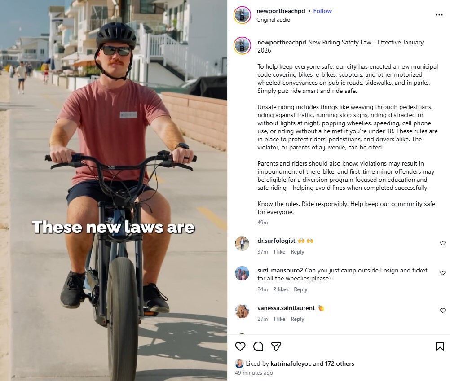Open the Original audio link
Image resolution: width=450 pixels, height=381 pixels.
point(273,20)
